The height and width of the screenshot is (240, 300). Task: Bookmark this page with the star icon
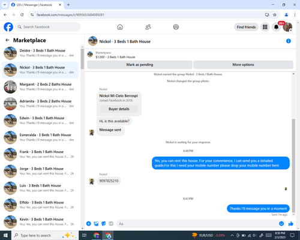pos(275,14)
